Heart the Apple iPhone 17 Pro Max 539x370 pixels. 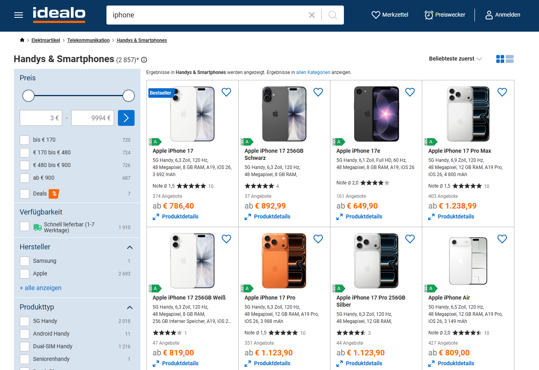[502, 92]
